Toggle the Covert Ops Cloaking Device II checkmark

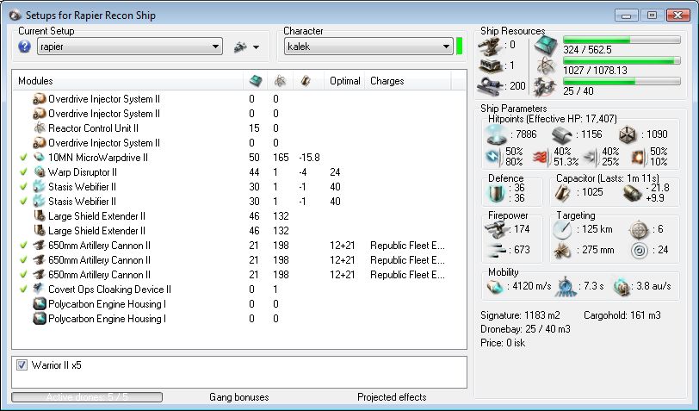coord(23,290)
